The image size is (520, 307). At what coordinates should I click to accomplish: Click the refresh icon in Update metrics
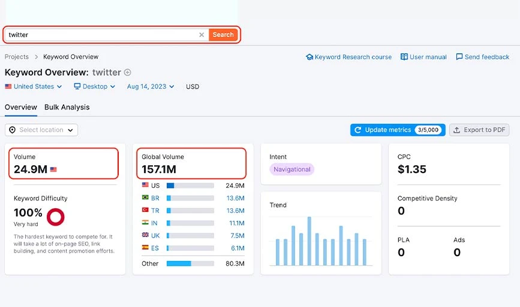(357, 130)
